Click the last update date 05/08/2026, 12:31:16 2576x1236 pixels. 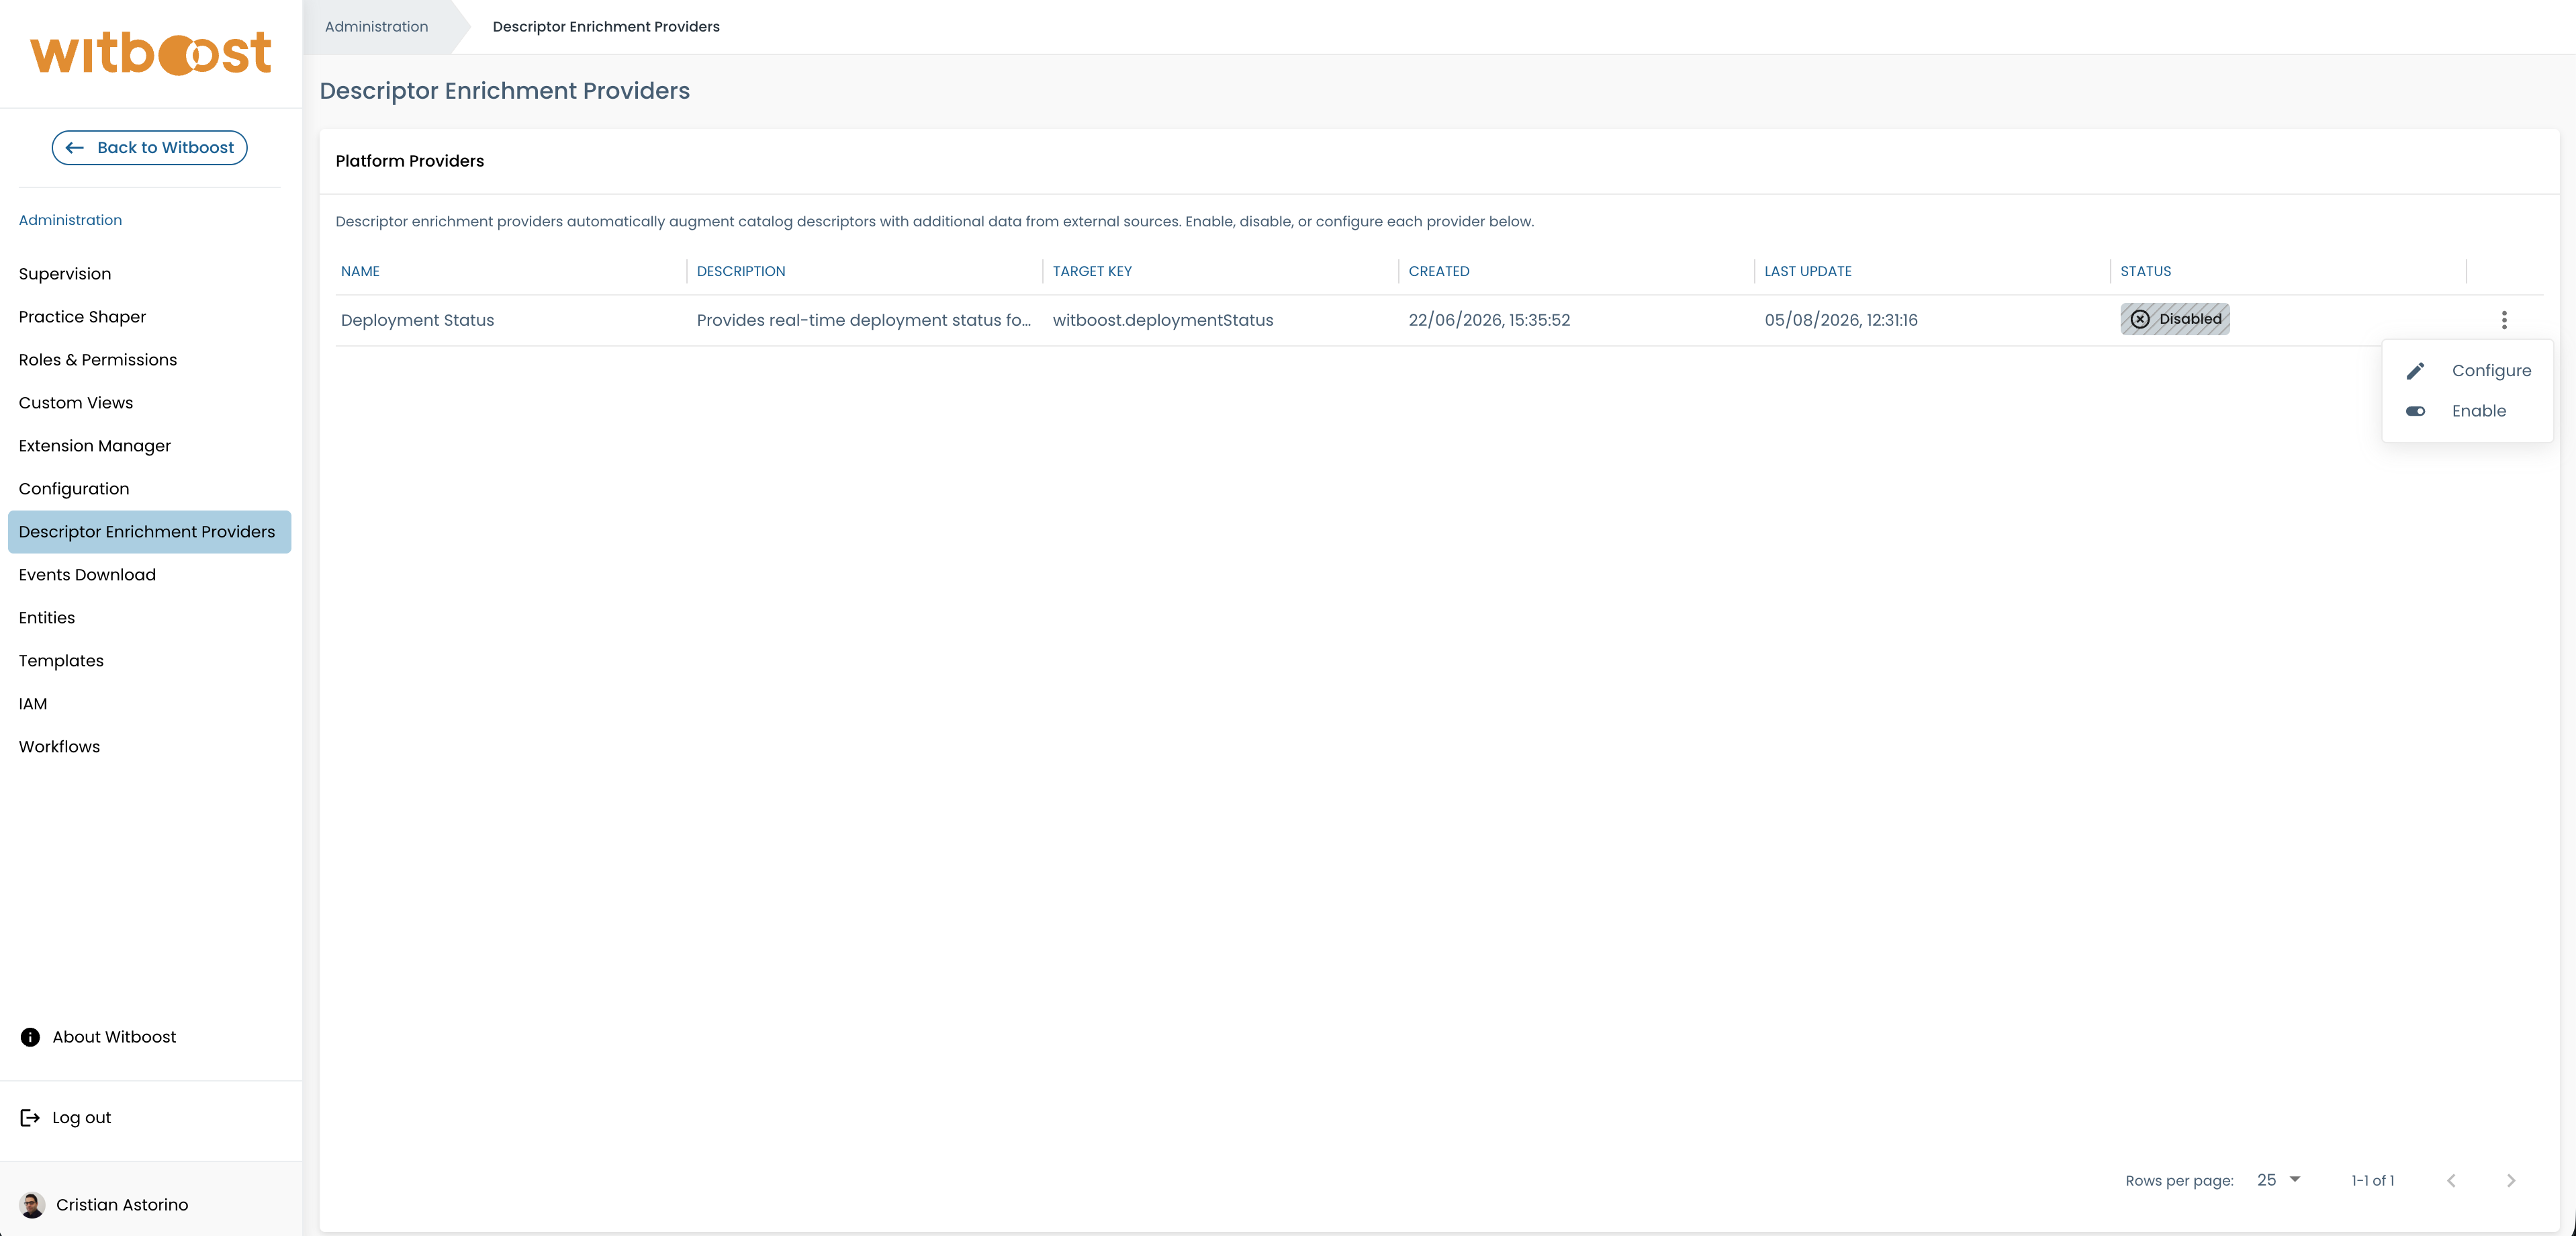click(1841, 320)
